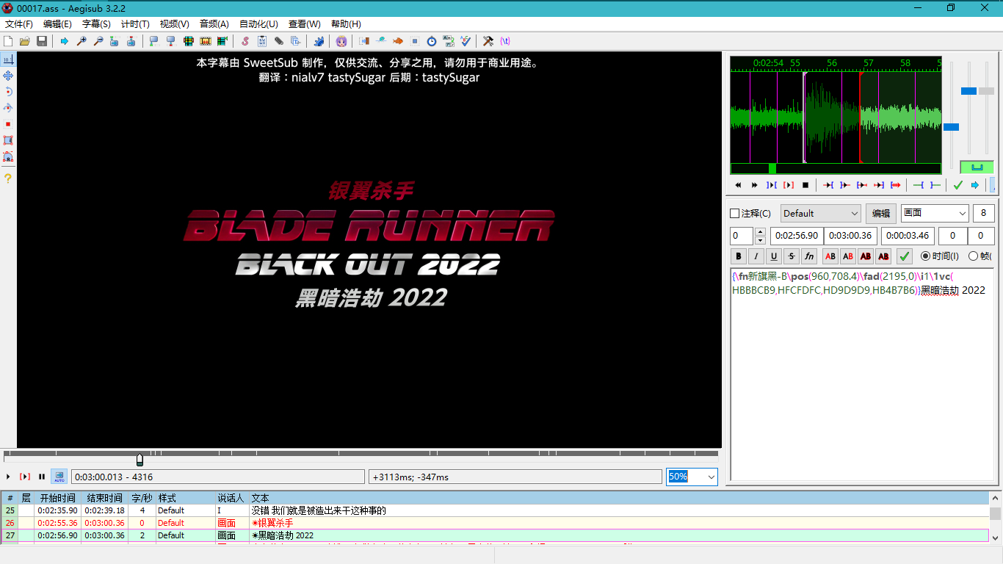Screen dimensions: 1003x564
Task: Click the Open subtitles folder icon
Action: [25, 41]
